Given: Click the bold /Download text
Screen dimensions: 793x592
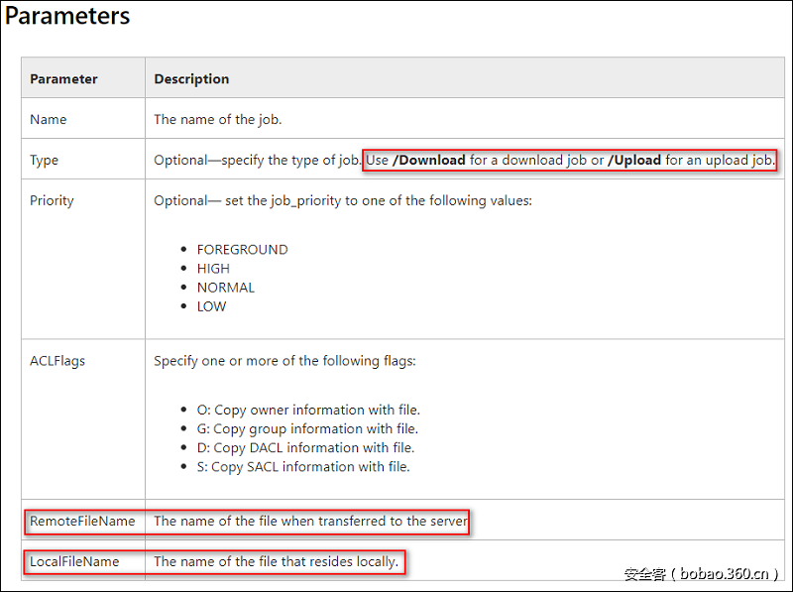Looking at the screenshot, I should (x=429, y=160).
